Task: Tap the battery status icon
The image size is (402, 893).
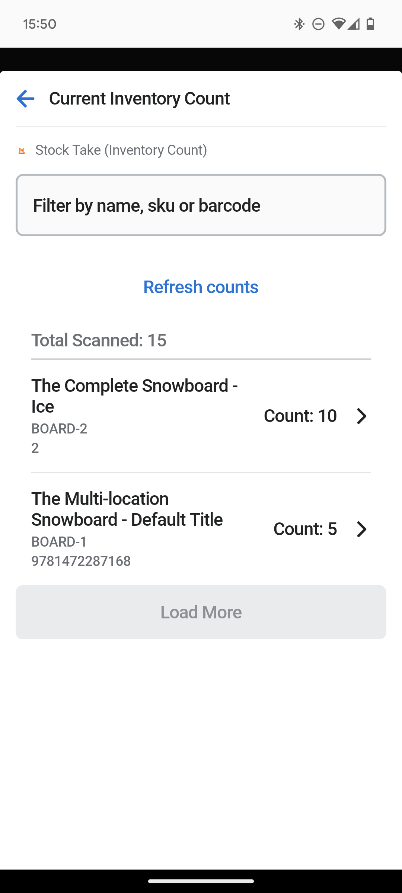Action: (370, 24)
